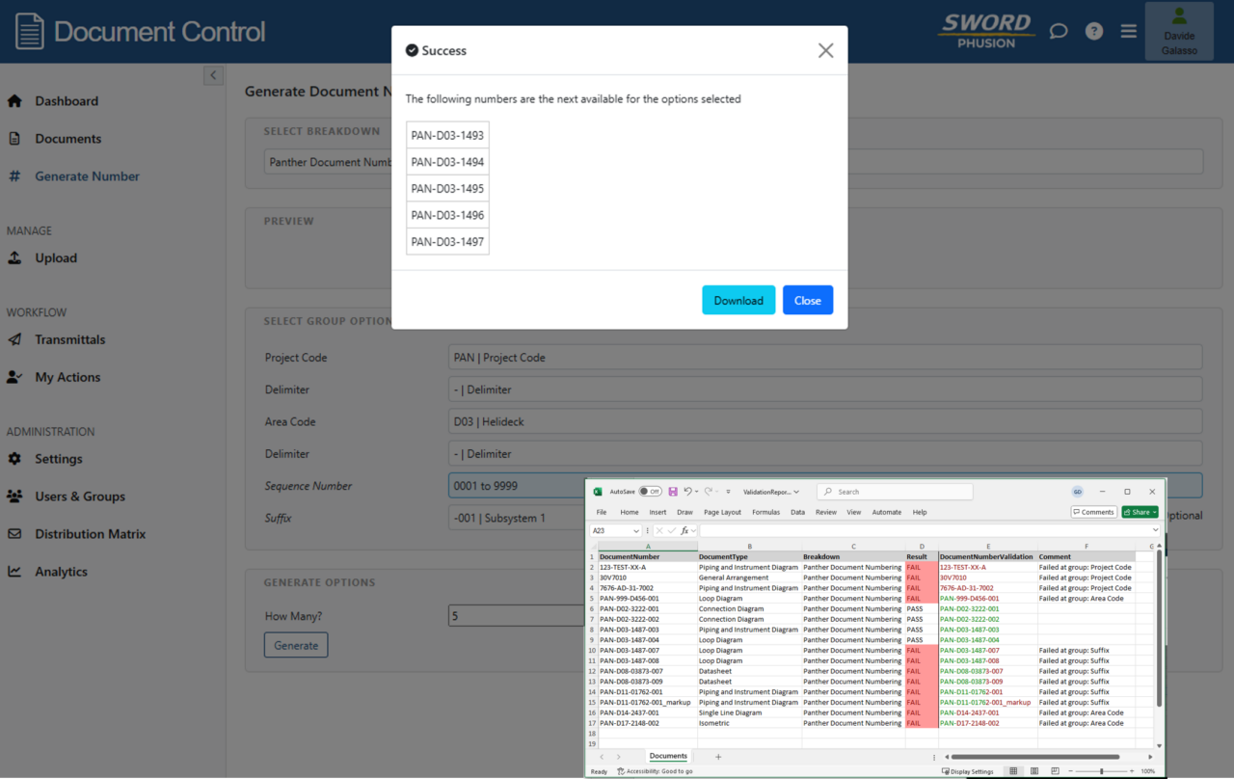The image size is (1234, 779).
Task: Switch to Page Layout view icon
Action: [x=1034, y=771]
